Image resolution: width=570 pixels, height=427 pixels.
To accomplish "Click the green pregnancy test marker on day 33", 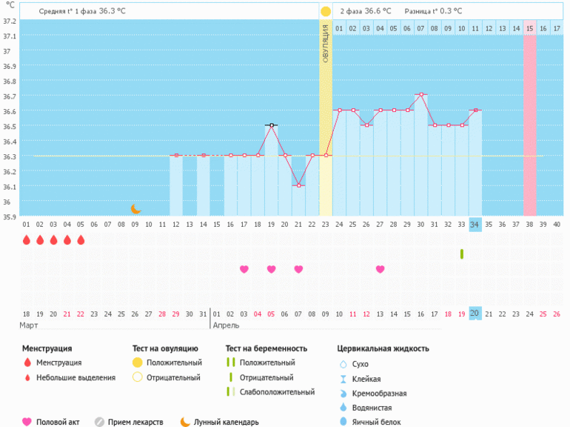I will click(x=461, y=254).
